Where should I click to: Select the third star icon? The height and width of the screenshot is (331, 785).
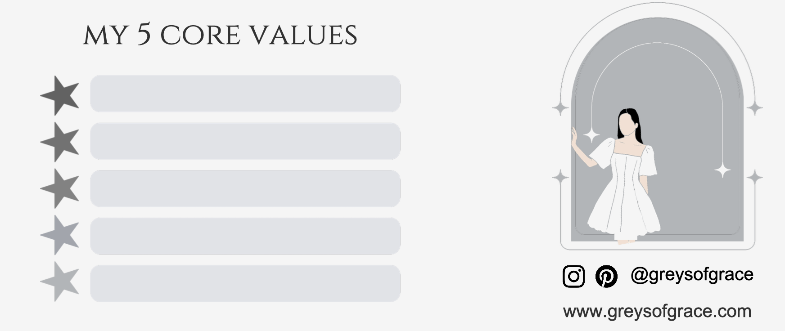pos(60,188)
